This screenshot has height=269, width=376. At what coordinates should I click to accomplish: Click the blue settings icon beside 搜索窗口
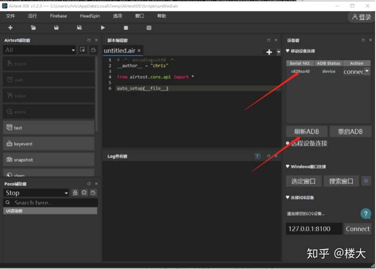(x=366, y=181)
